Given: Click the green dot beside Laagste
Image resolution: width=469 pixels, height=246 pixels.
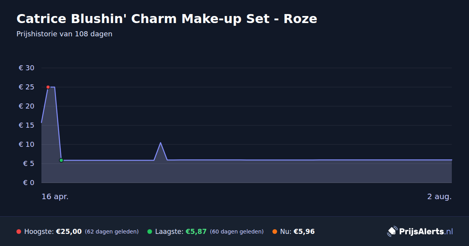Looking at the screenshot, I should (150, 232).
